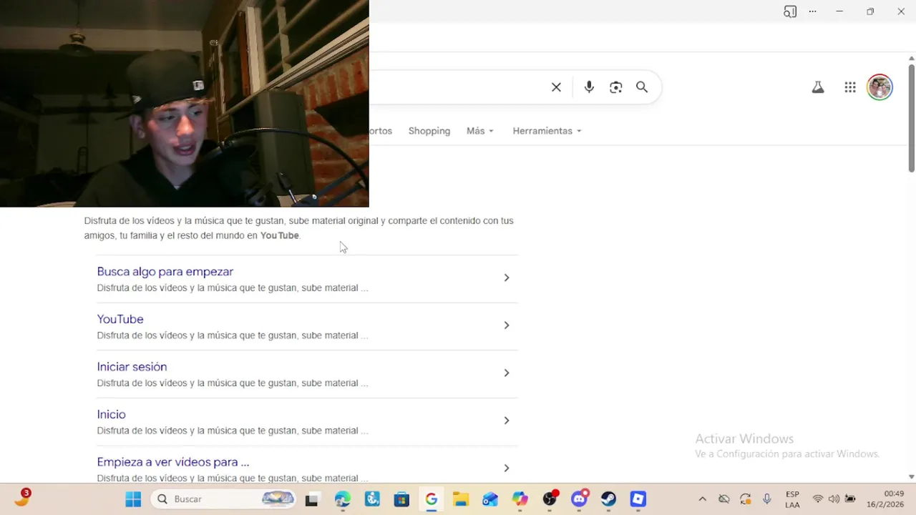Open File Explorer from the taskbar
916x515 pixels.
(460, 499)
